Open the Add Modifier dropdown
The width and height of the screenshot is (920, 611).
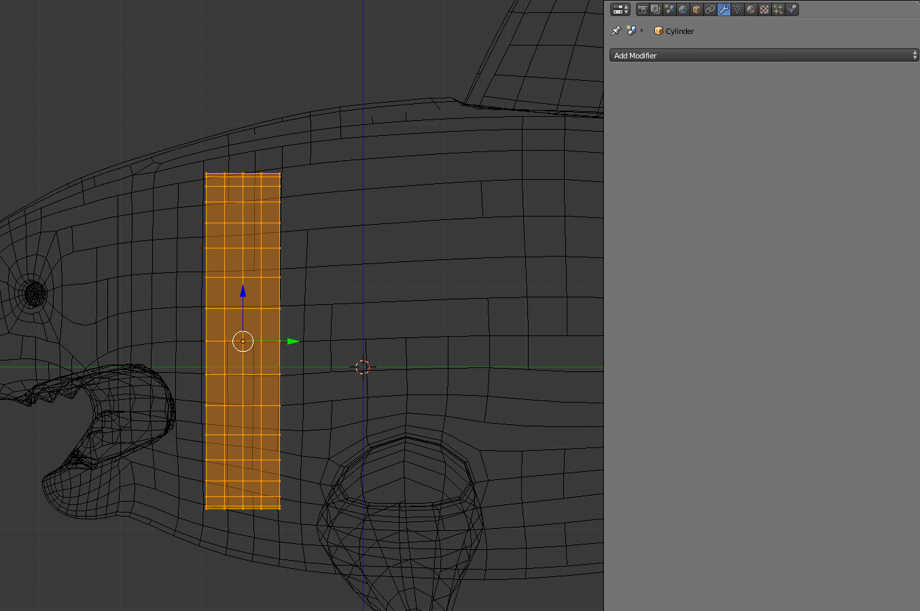pos(764,56)
